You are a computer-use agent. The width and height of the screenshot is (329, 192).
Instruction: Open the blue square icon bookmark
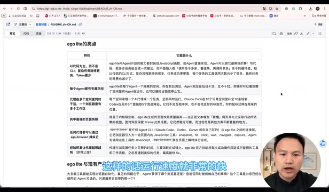click(274, 15)
